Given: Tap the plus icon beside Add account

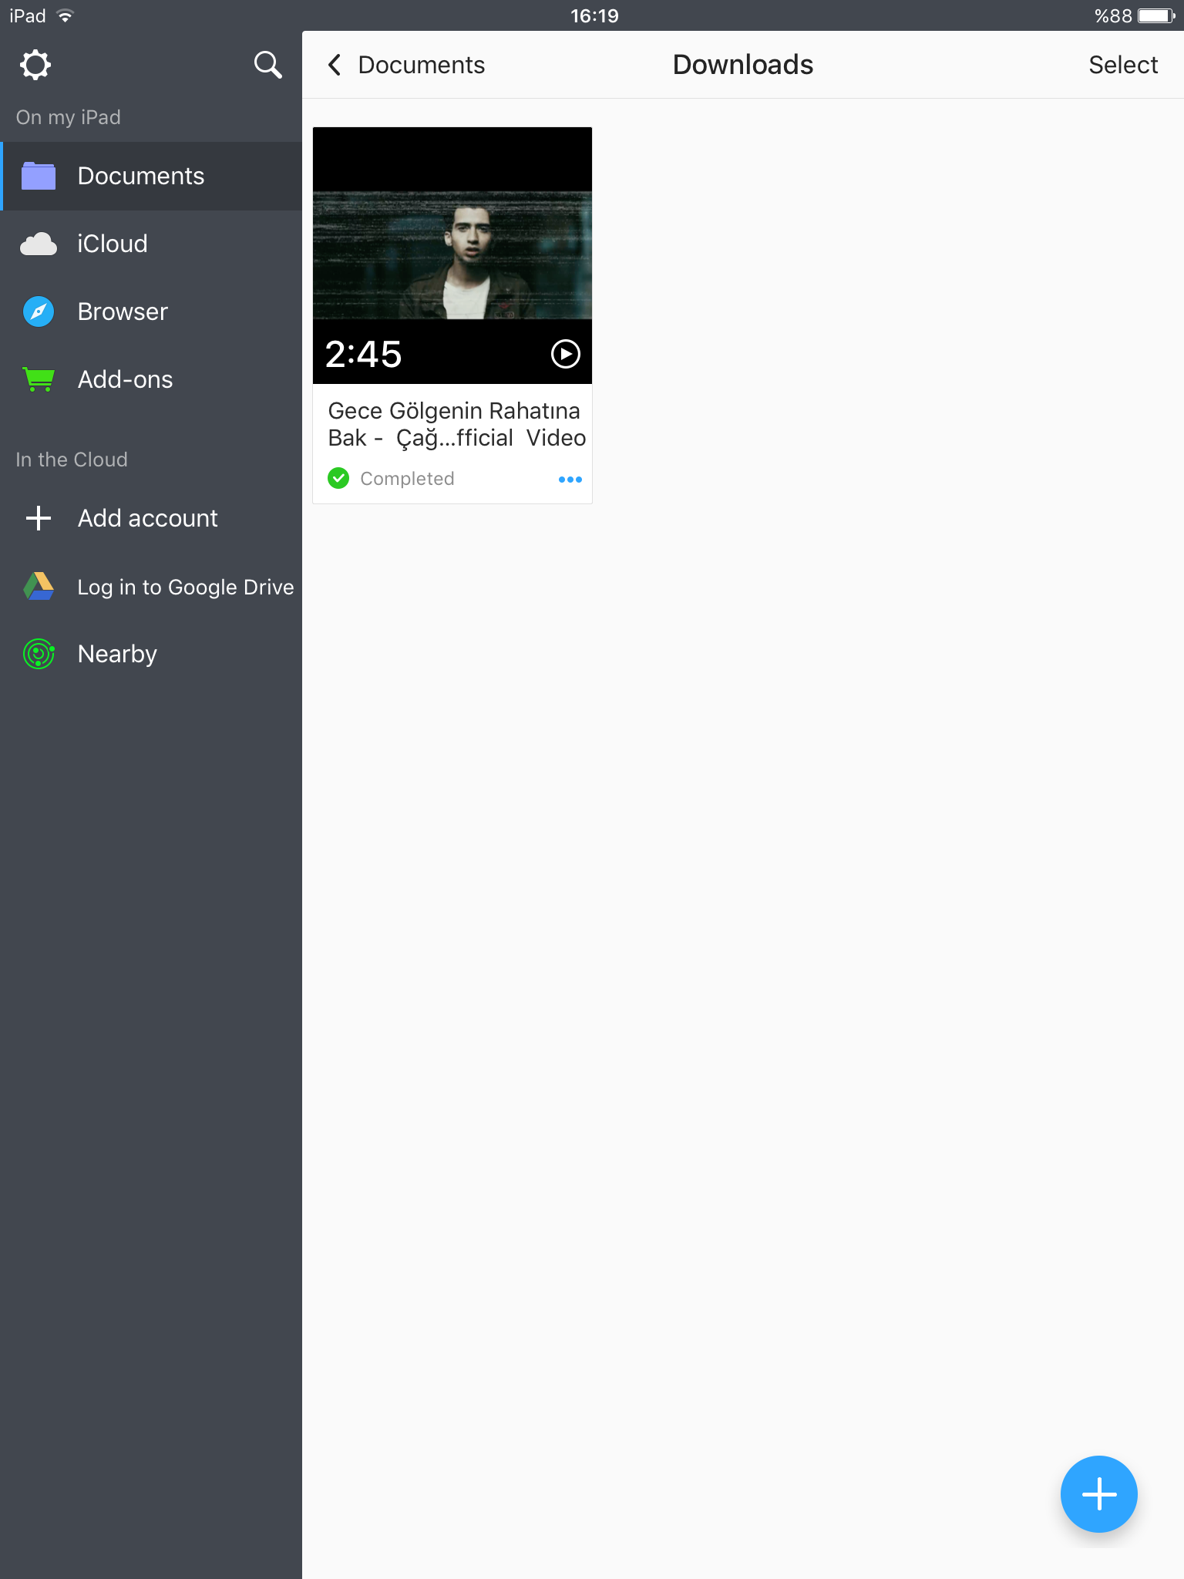Looking at the screenshot, I should pyautogui.click(x=39, y=518).
